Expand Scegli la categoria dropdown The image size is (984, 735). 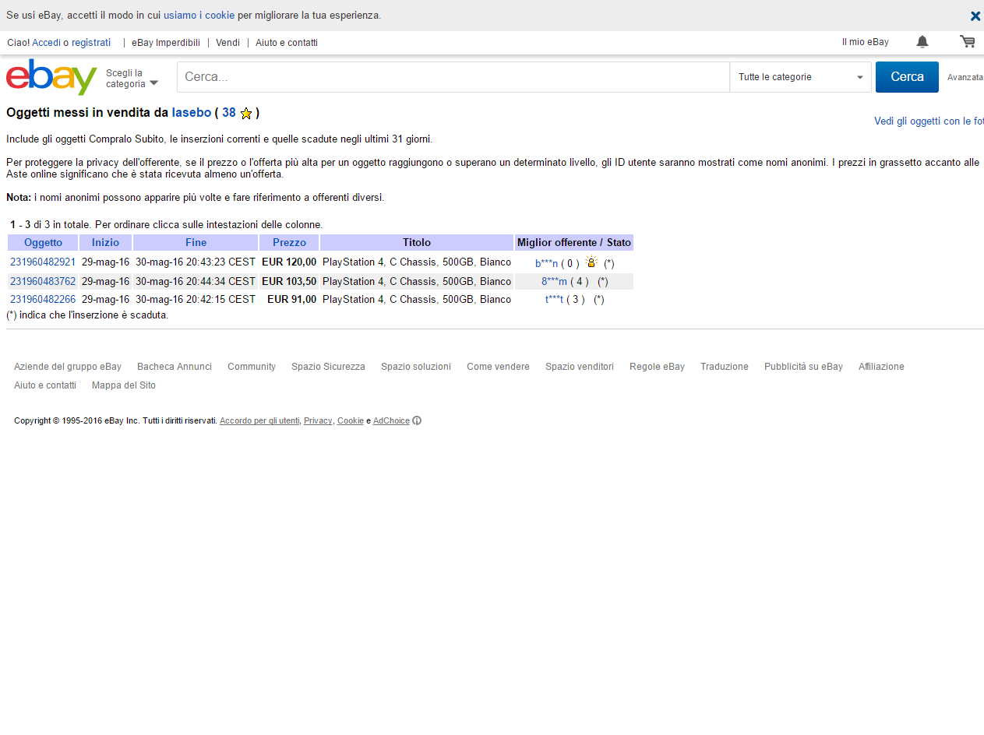click(x=132, y=78)
